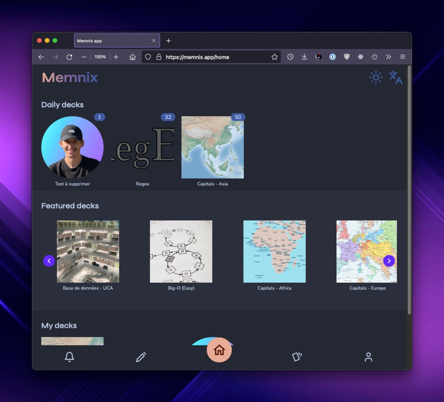Click the 1 badge on Test à supprimer
The image size is (444, 402).
click(100, 117)
